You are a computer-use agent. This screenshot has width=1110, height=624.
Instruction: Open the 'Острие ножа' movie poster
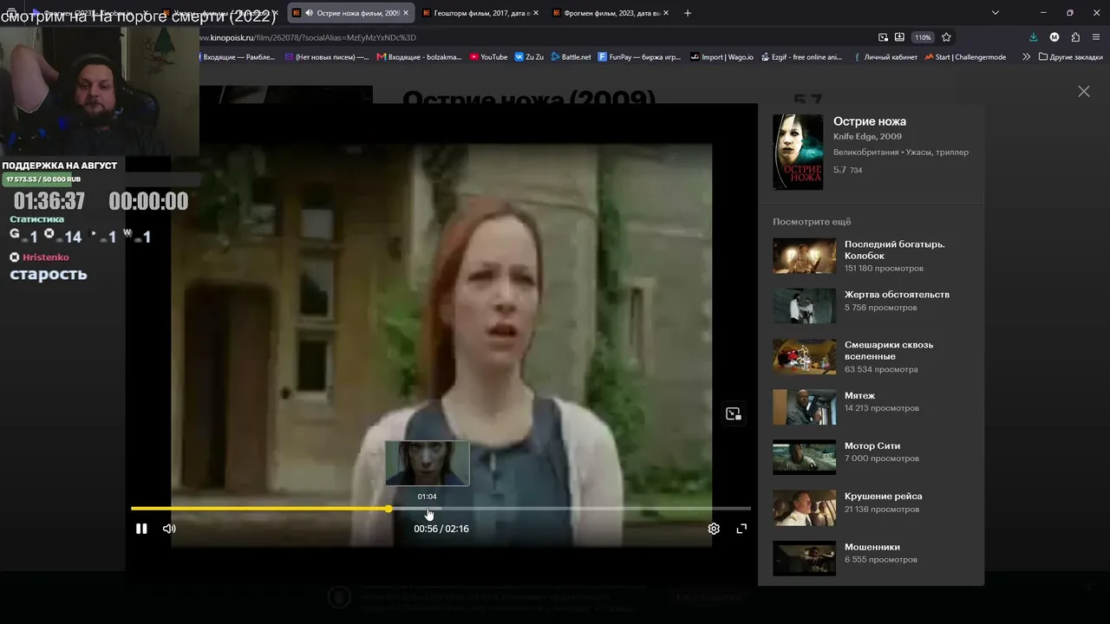[798, 152]
